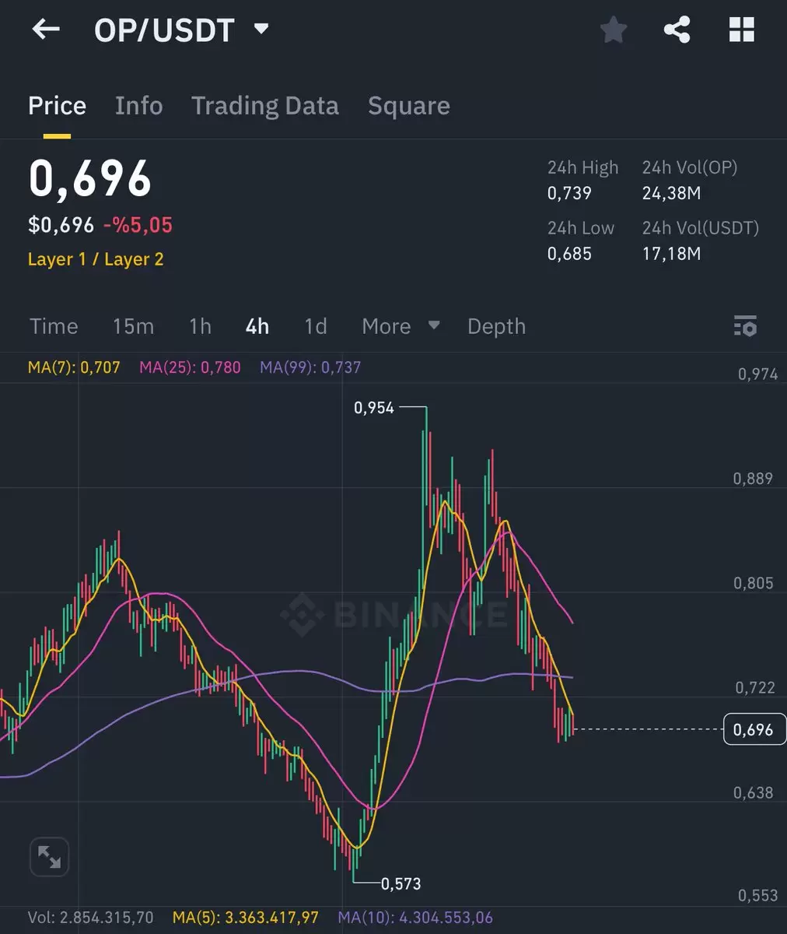Switch to the Square tab

(409, 106)
